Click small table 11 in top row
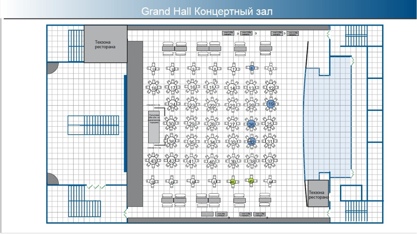 pos(154,69)
